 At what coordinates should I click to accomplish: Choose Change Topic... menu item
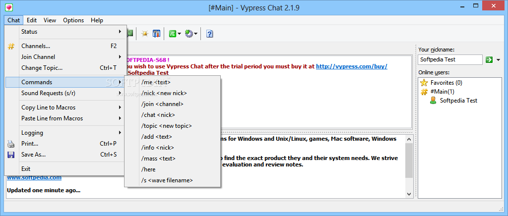coord(65,68)
